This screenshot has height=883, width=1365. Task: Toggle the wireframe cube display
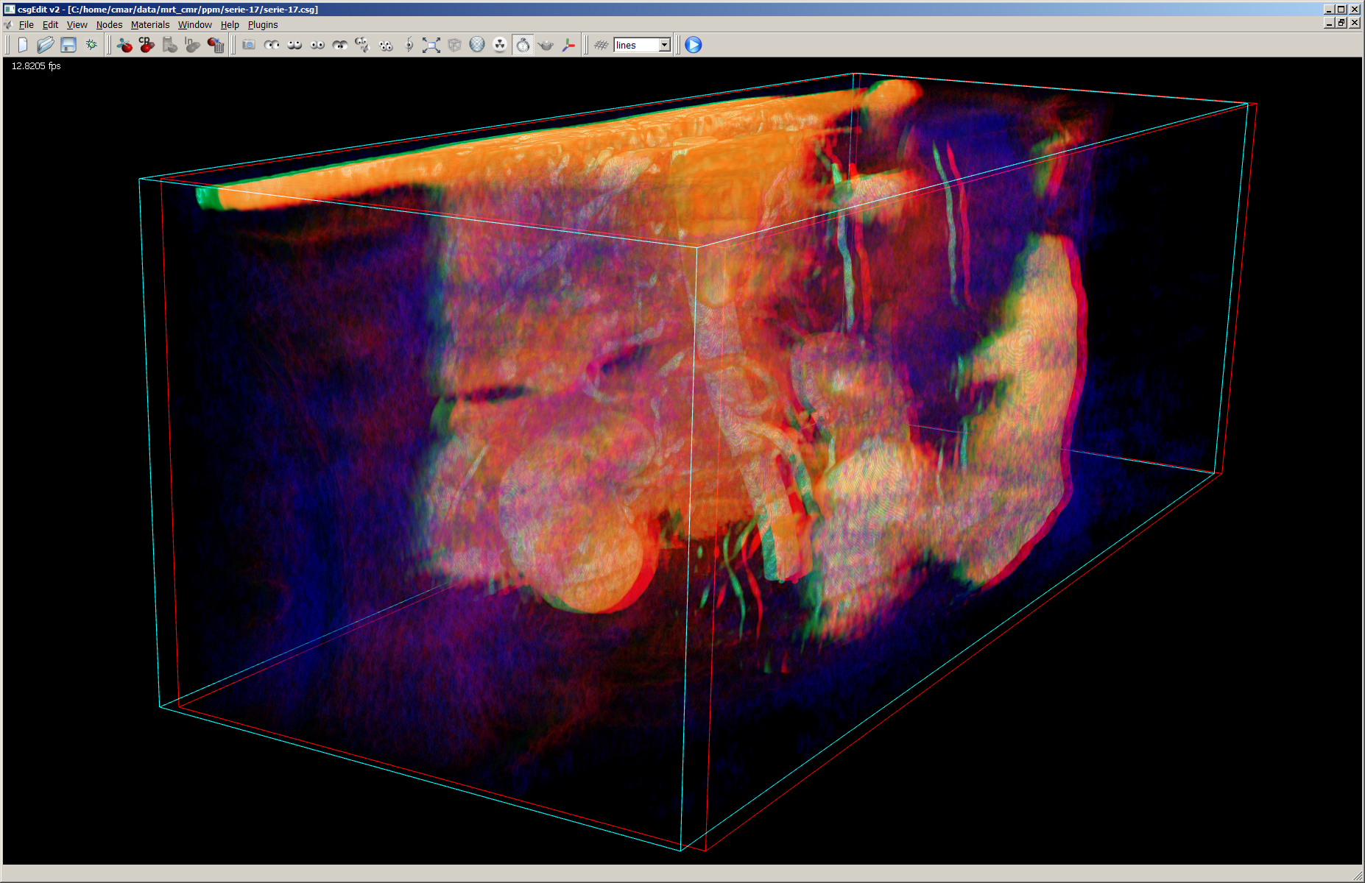click(454, 45)
